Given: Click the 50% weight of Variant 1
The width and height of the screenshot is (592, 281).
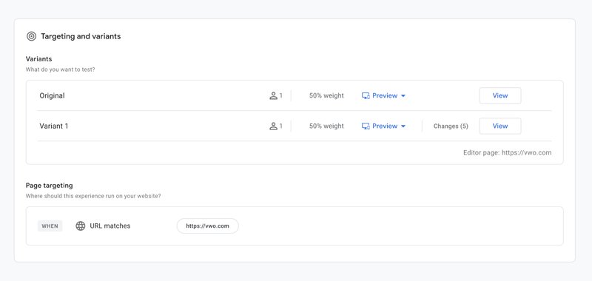Looking at the screenshot, I should pyautogui.click(x=326, y=126).
